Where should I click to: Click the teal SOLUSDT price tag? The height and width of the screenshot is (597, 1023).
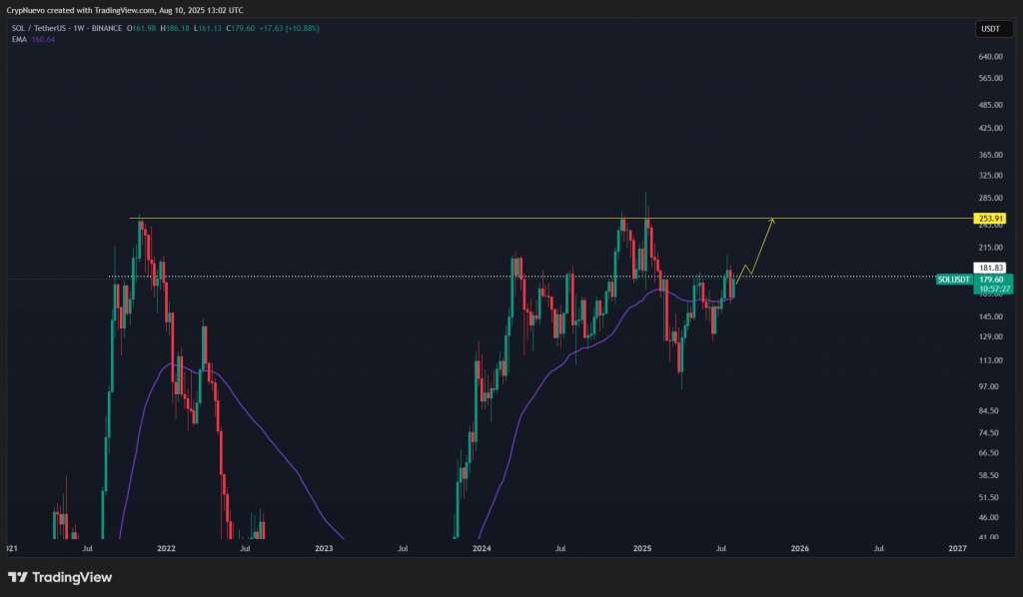(x=954, y=280)
